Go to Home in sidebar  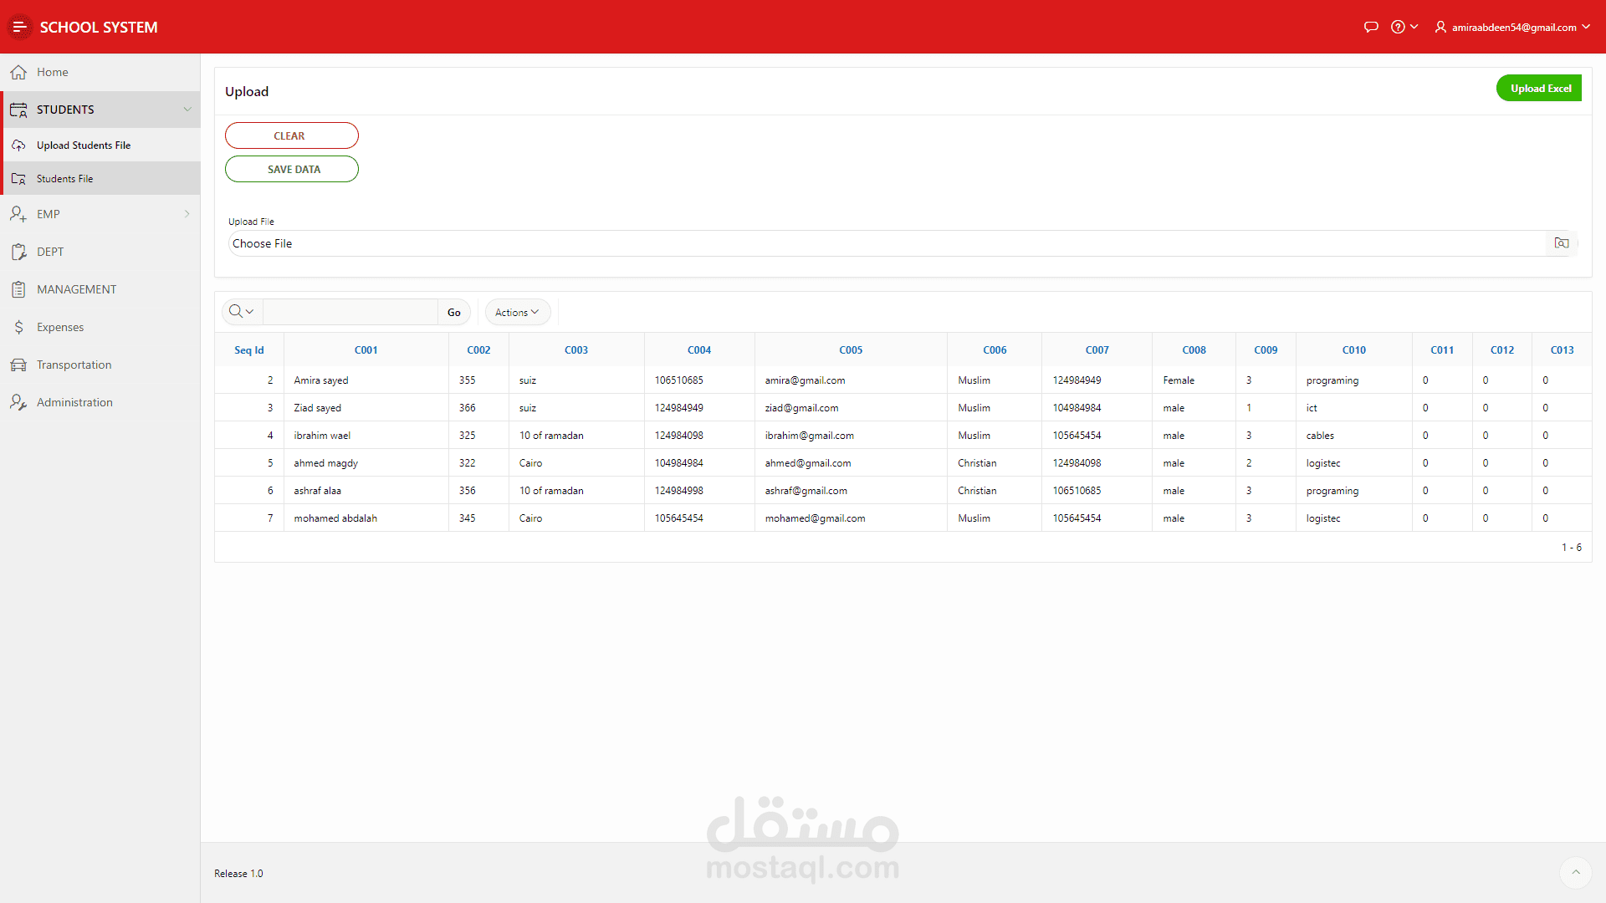pyautogui.click(x=52, y=72)
